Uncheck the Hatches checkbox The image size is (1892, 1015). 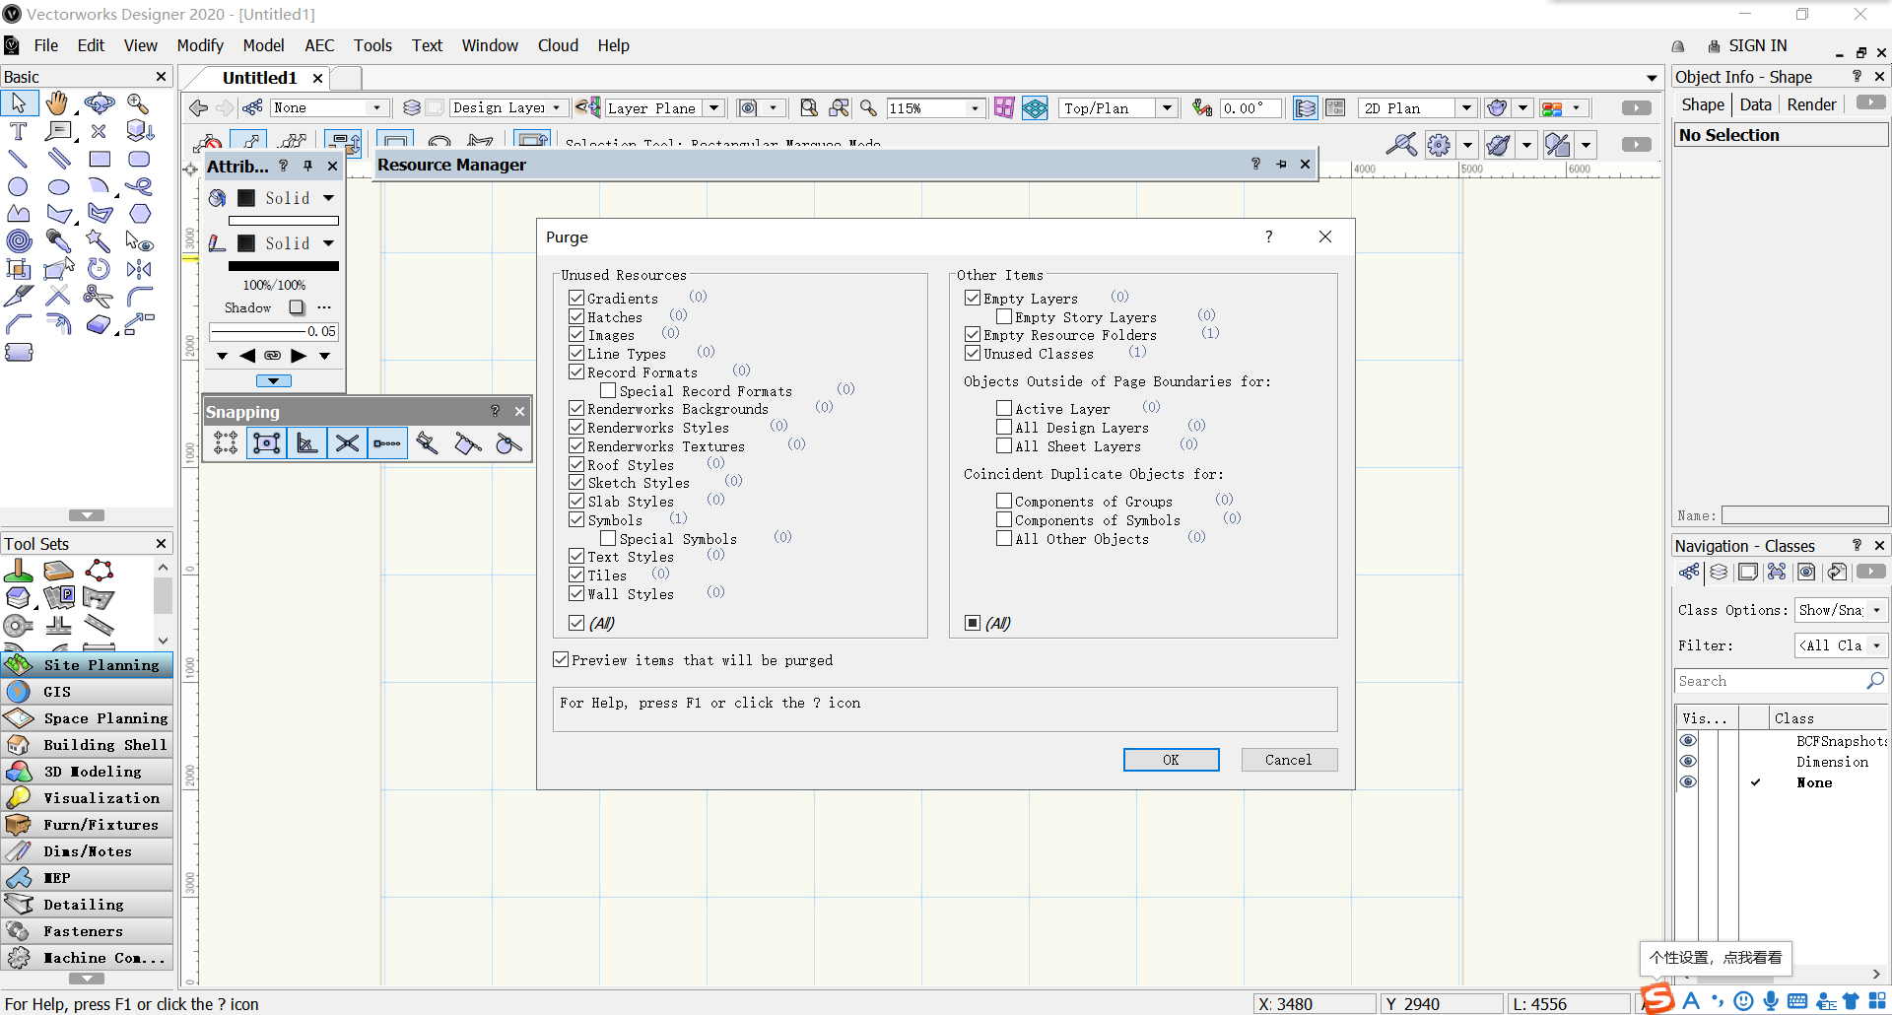coord(576,316)
